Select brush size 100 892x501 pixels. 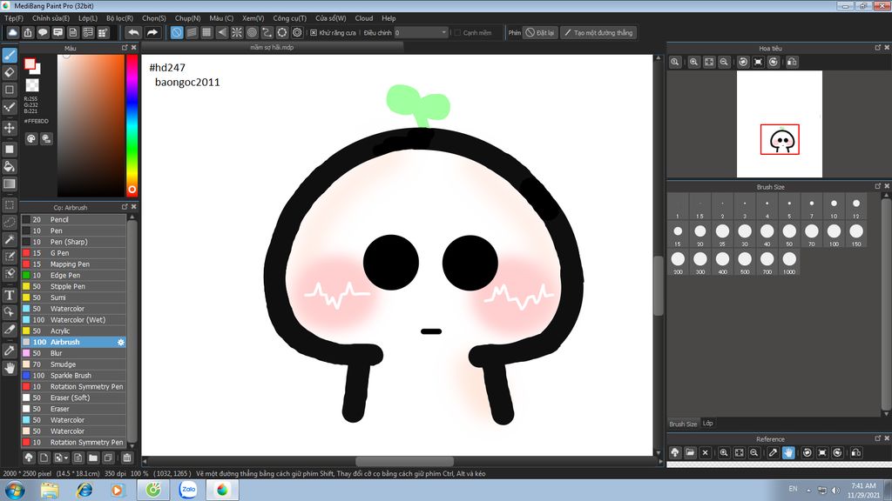[x=834, y=233]
